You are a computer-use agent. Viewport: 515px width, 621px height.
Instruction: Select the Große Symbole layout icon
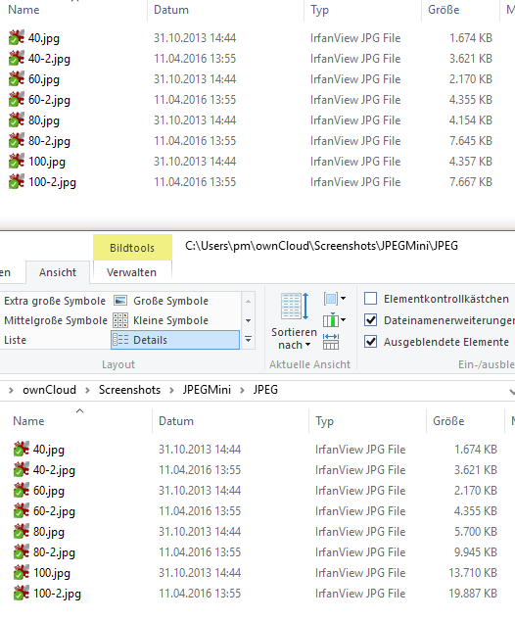pos(120,301)
